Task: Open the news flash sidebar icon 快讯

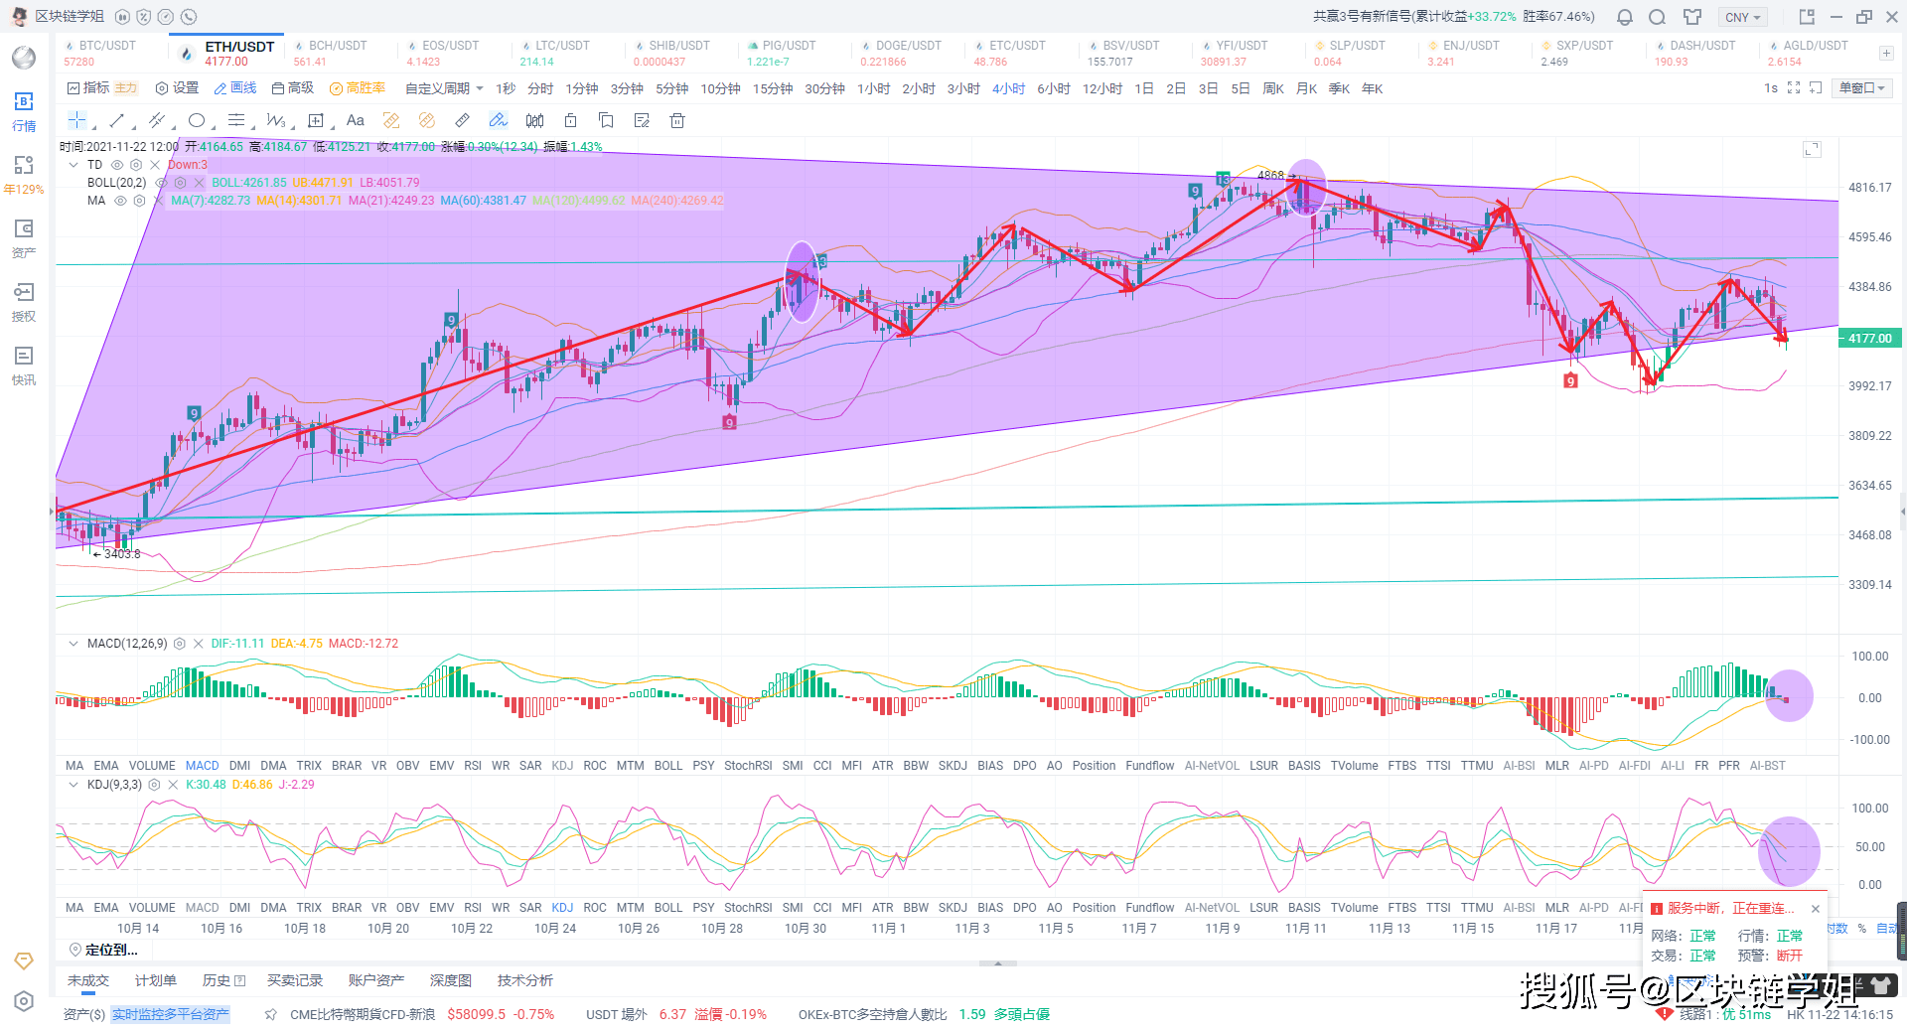Action: [24, 365]
